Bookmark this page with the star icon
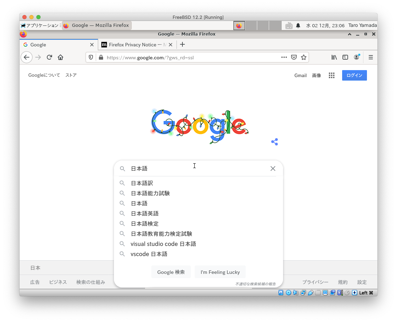The width and height of the screenshot is (397, 322). 304,57
